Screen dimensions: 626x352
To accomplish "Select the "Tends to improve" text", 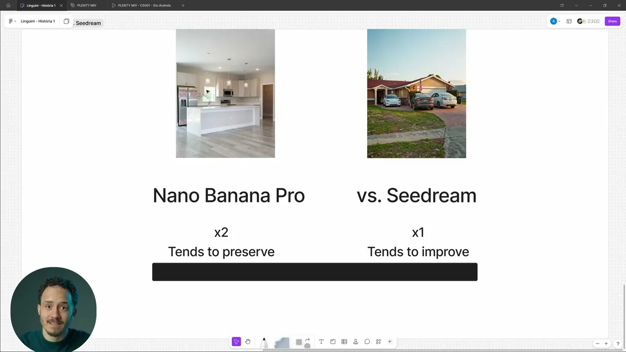I will tap(418, 252).
